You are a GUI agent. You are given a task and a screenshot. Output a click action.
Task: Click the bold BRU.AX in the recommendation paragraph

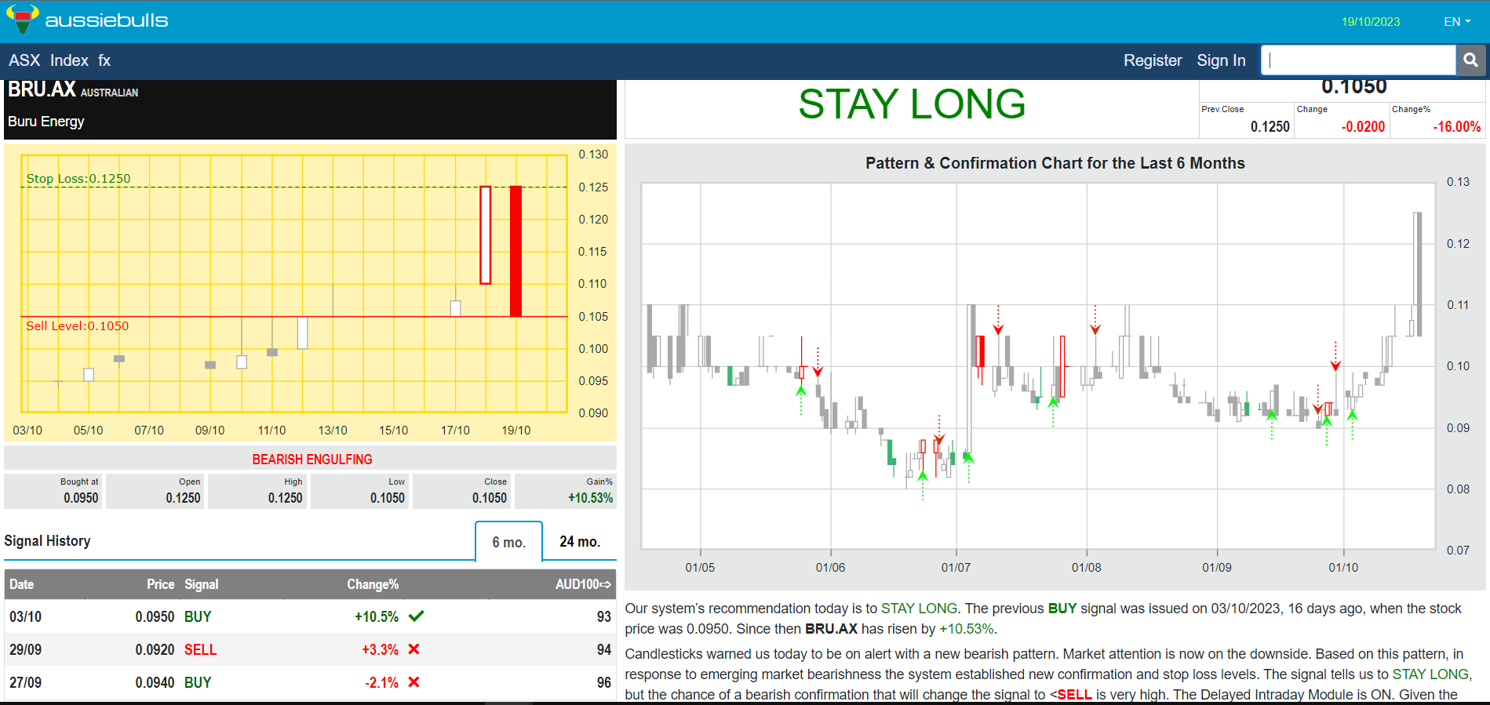click(831, 629)
